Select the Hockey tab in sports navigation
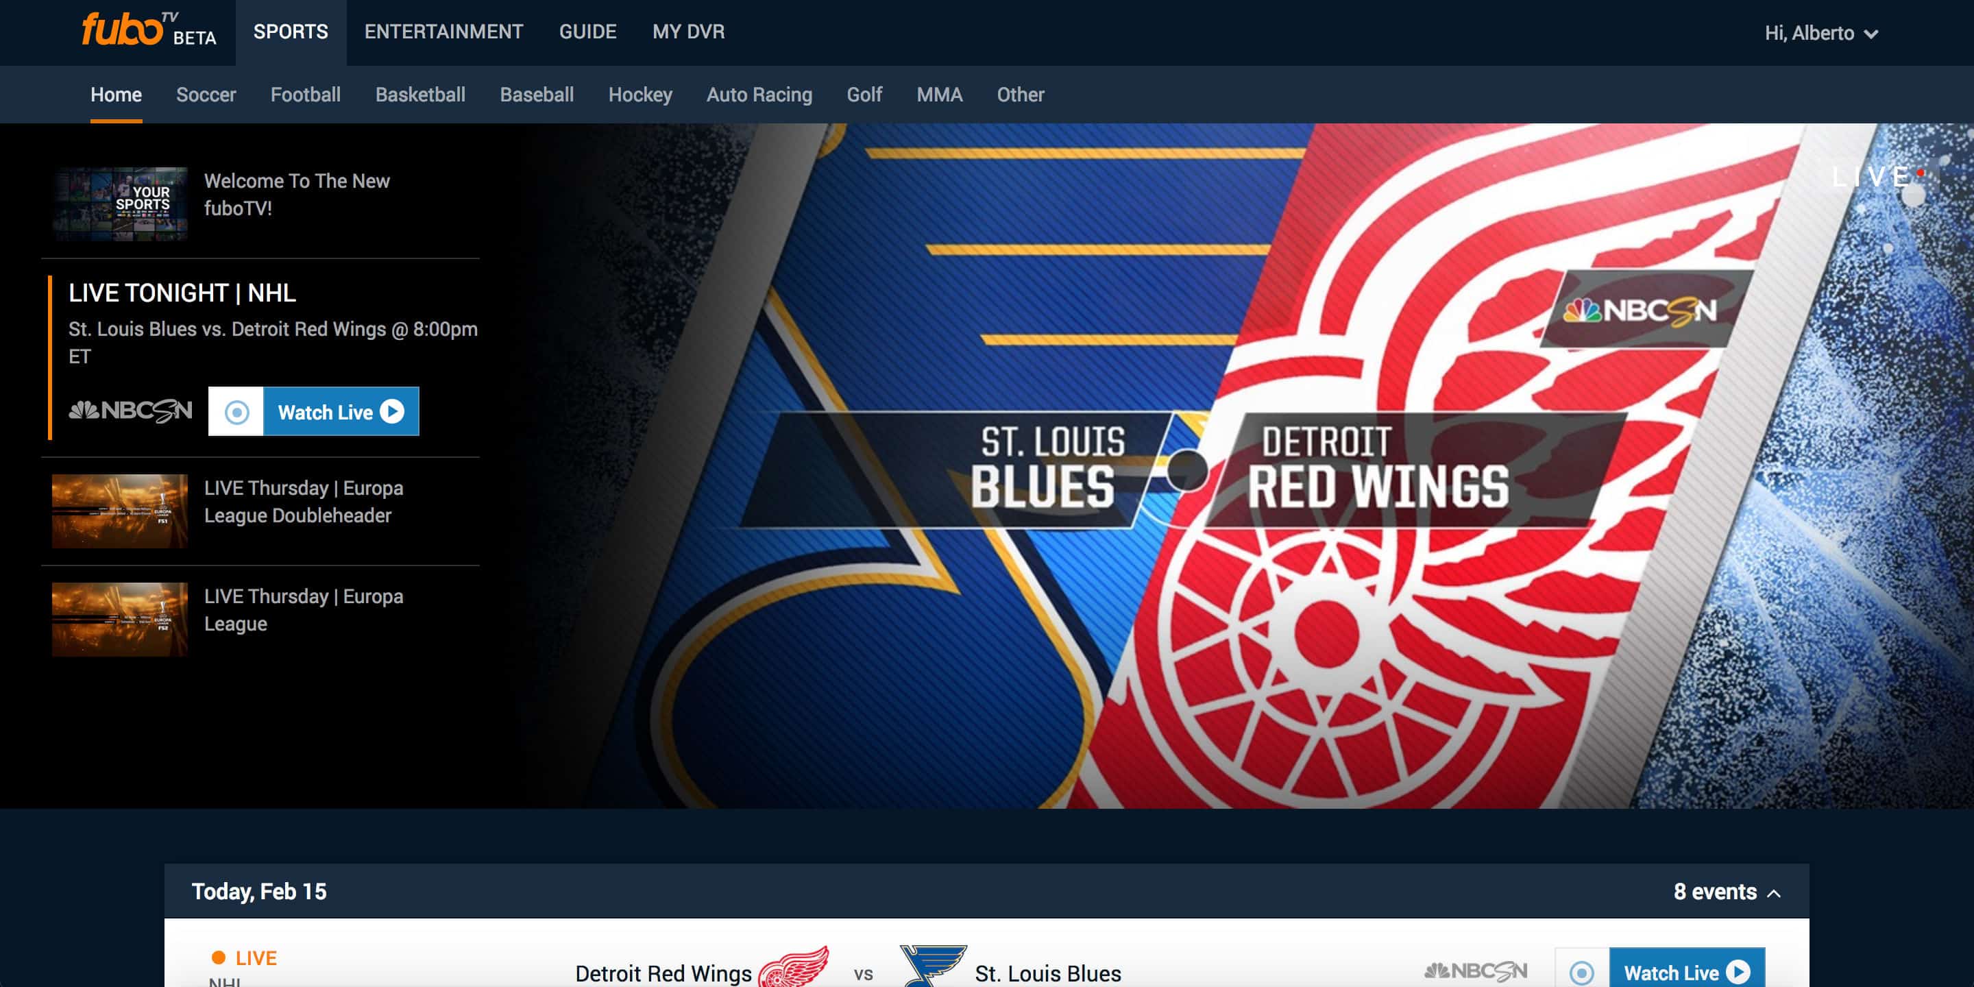This screenshot has height=987, width=1974. pyautogui.click(x=639, y=95)
